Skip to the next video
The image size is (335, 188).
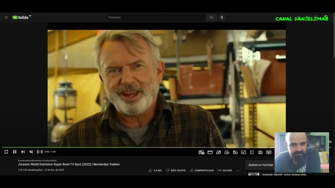pos(23,152)
